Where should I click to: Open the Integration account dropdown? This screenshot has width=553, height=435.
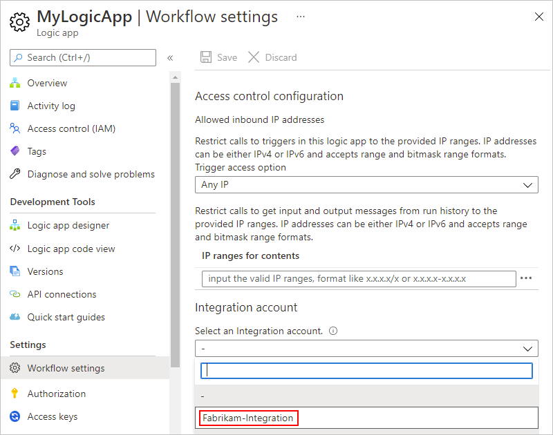point(366,348)
